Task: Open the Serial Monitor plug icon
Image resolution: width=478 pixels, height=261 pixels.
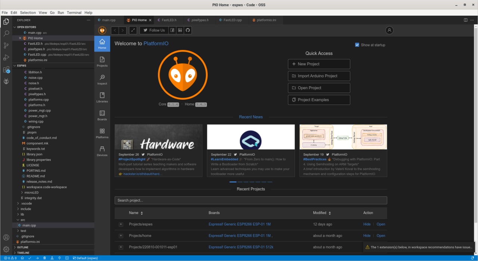Action: 60,258
